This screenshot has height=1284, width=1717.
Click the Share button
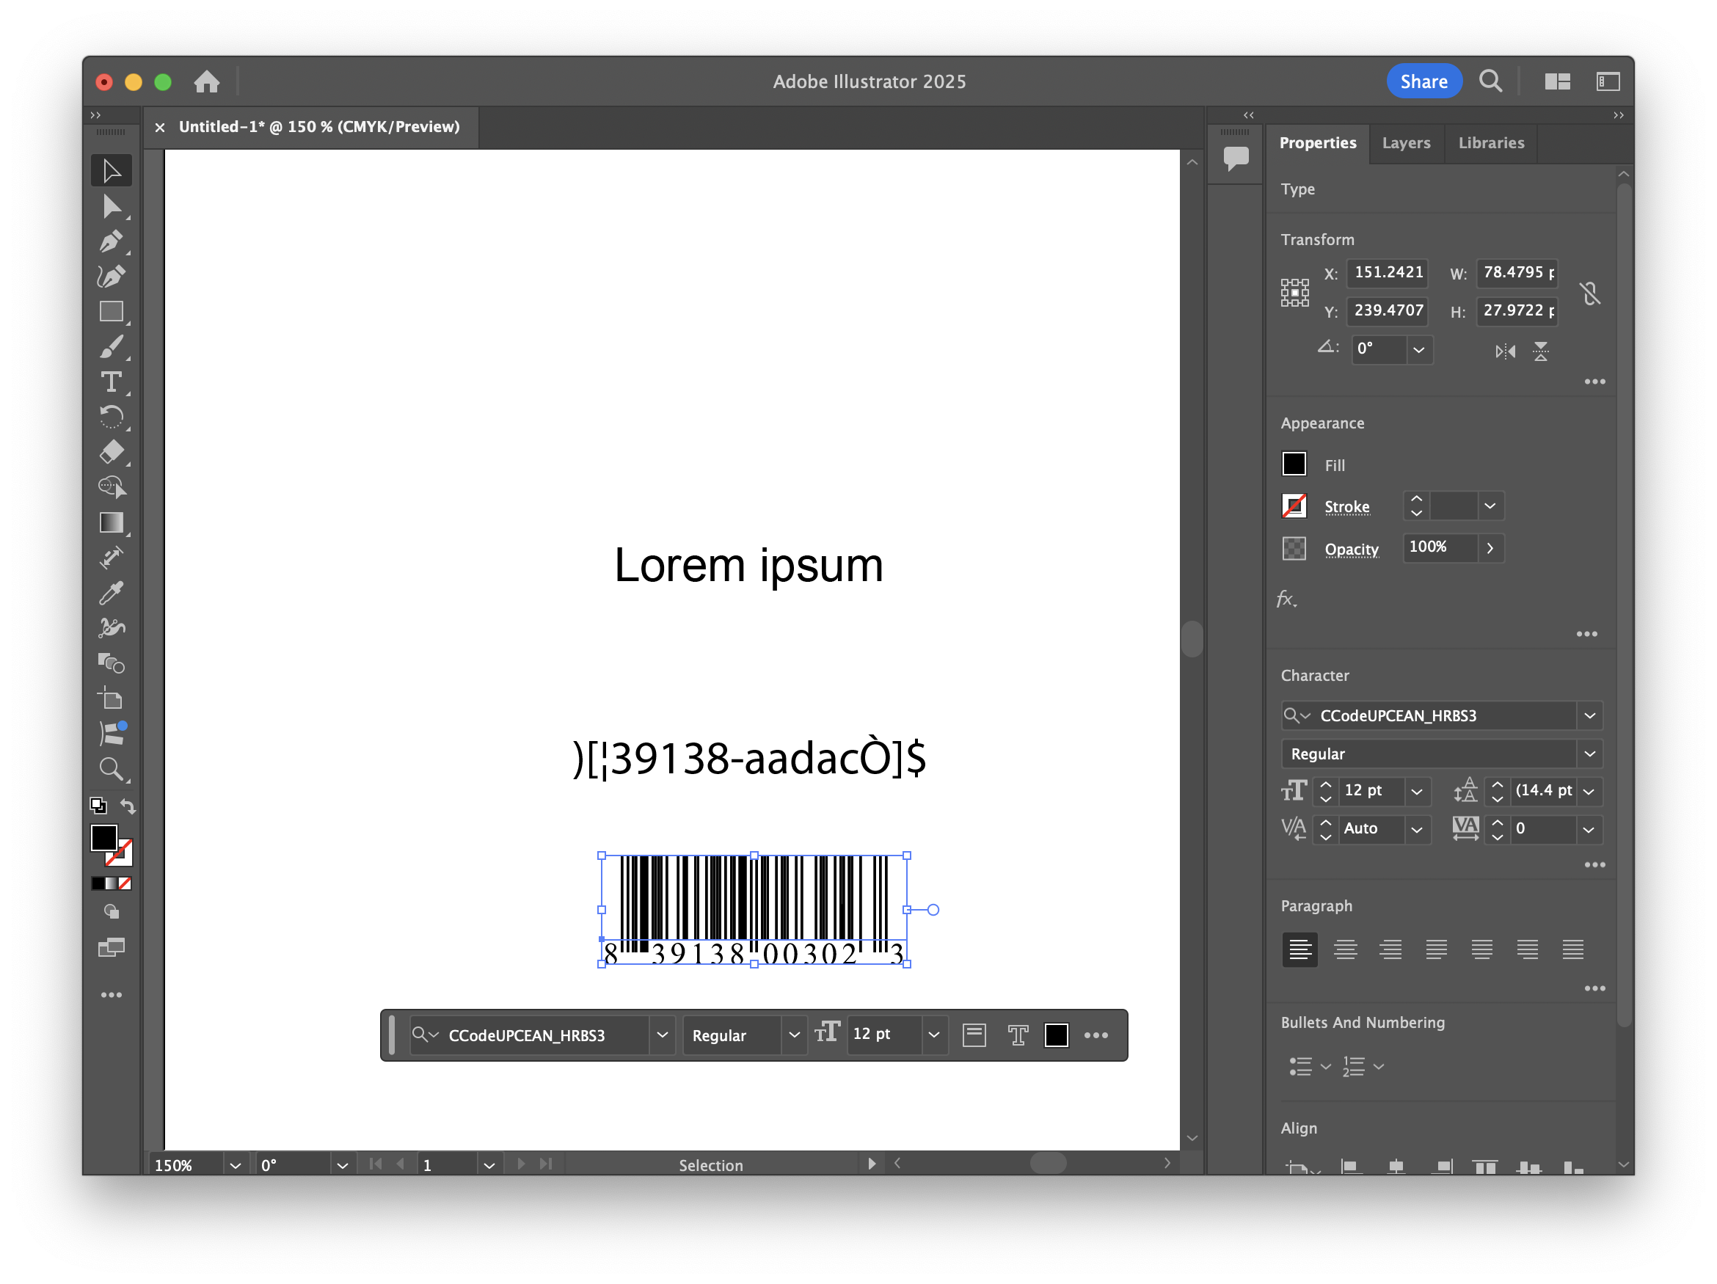coord(1423,81)
